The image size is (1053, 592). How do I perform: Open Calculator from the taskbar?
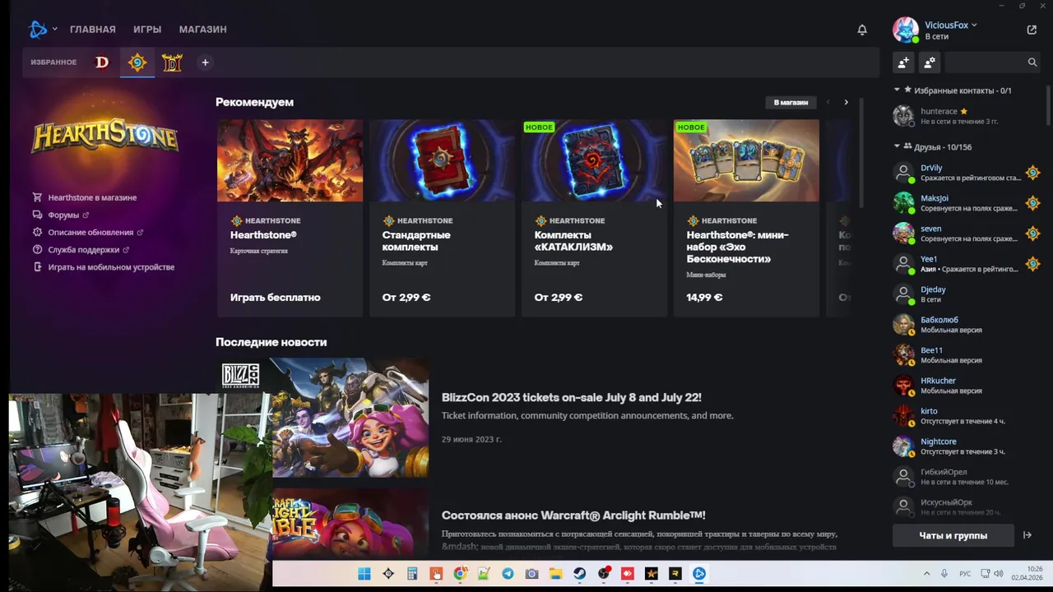click(x=412, y=574)
